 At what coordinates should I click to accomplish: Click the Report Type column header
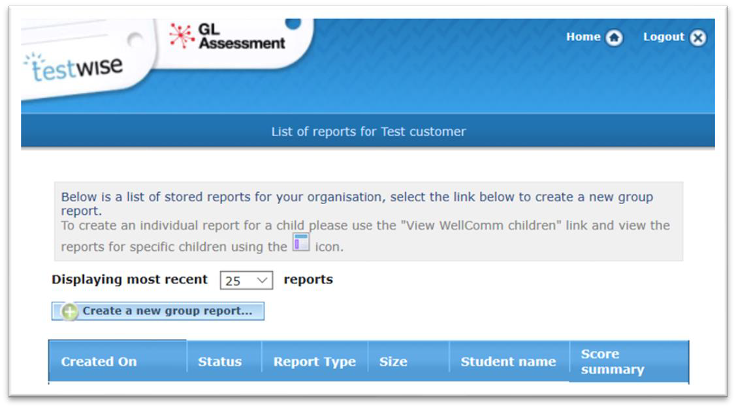315,362
